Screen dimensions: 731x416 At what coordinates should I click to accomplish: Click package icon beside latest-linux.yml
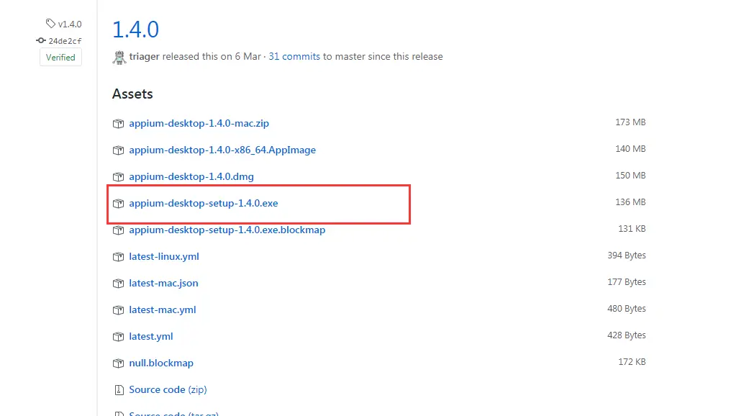[119, 256]
